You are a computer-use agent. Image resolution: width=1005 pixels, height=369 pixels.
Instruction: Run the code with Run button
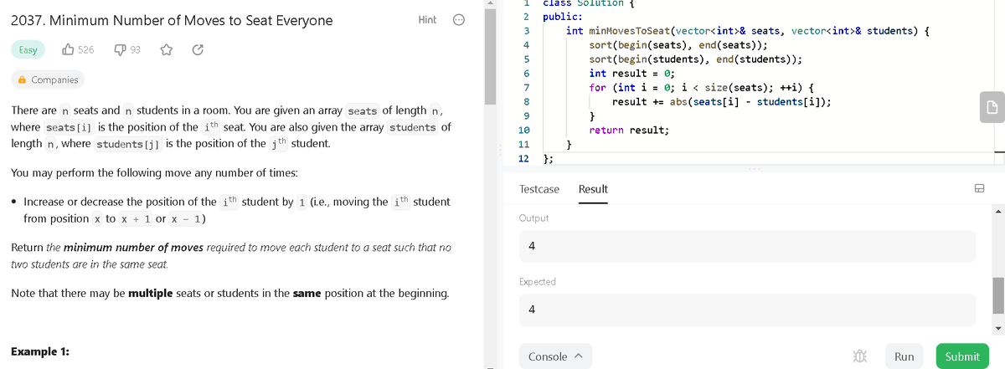(x=904, y=356)
